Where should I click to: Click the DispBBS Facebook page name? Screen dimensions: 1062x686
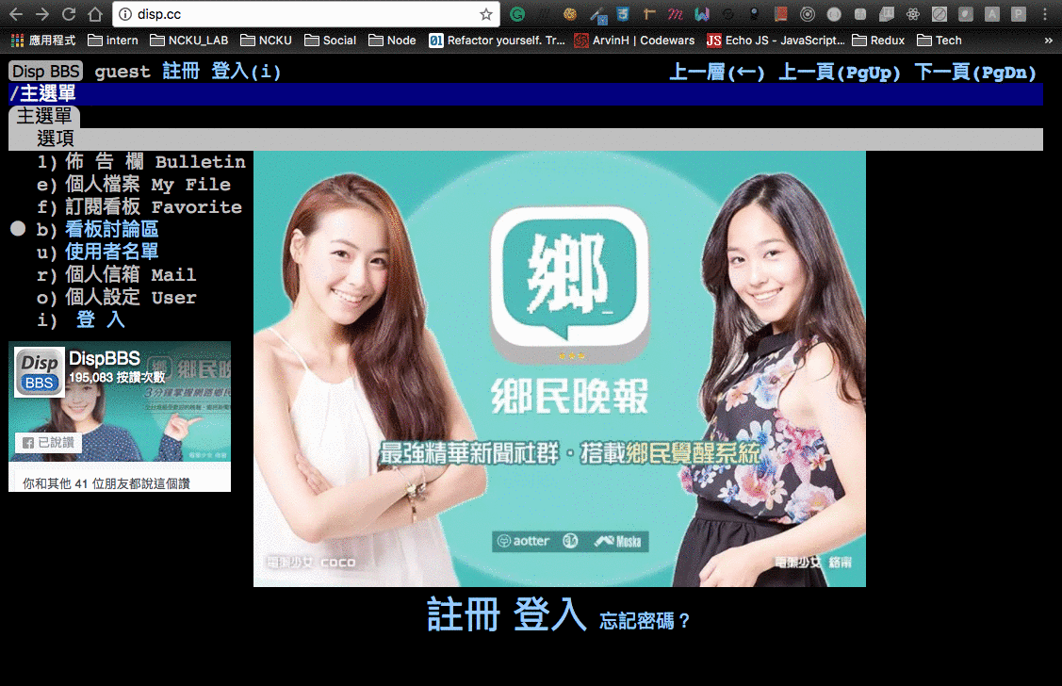tap(105, 358)
